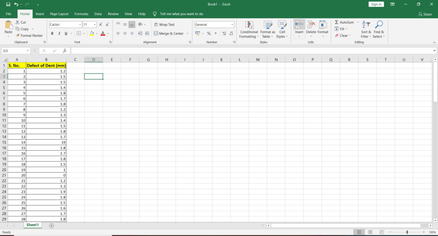Click Insert cells icon
The width and height of the screenshot is (438, 236).
tap(299, 25)
